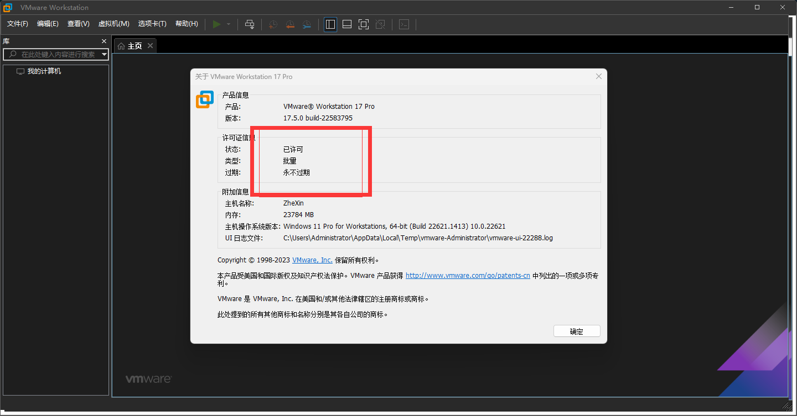Click the 确定 button

click(x=577, y=331)
